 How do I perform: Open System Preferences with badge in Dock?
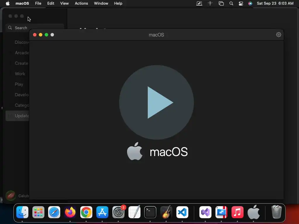click(x=119, y=212)
